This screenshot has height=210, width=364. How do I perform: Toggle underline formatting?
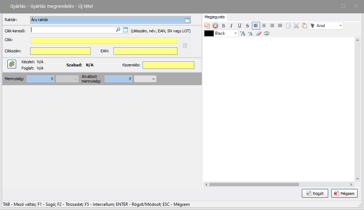point(239,26)
